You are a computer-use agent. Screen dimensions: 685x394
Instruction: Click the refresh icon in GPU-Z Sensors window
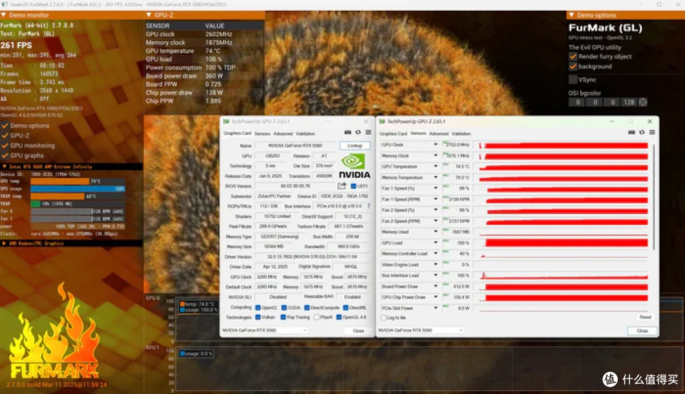coord(642,132)
